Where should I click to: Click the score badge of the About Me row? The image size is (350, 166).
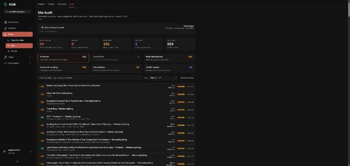[x=42, y=94]
